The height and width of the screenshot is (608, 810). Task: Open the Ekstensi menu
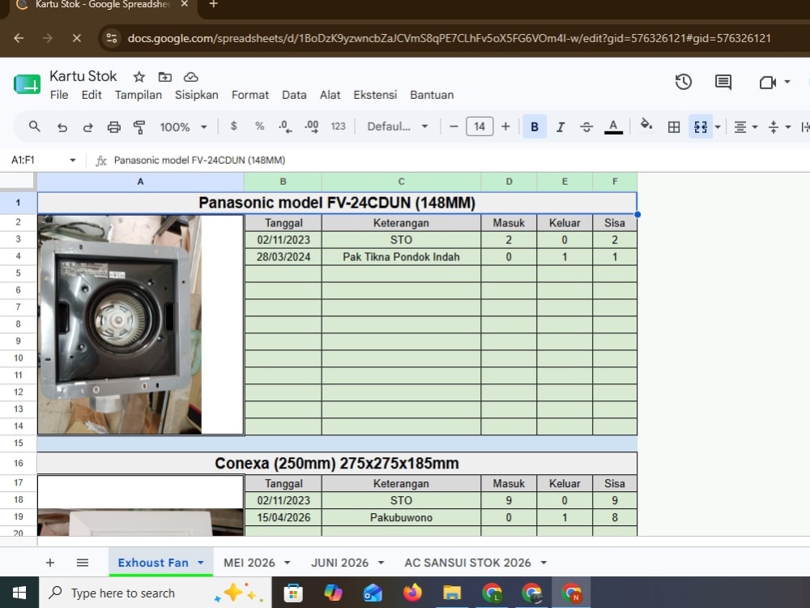click(375, 95)
